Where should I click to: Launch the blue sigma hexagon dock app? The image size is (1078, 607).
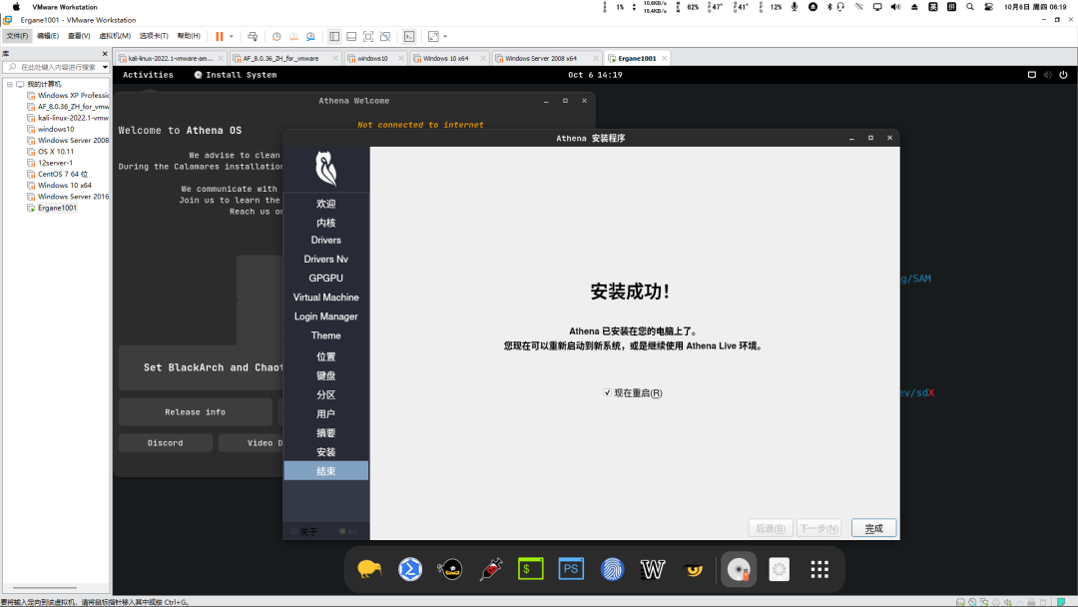(x=410, y=569)
